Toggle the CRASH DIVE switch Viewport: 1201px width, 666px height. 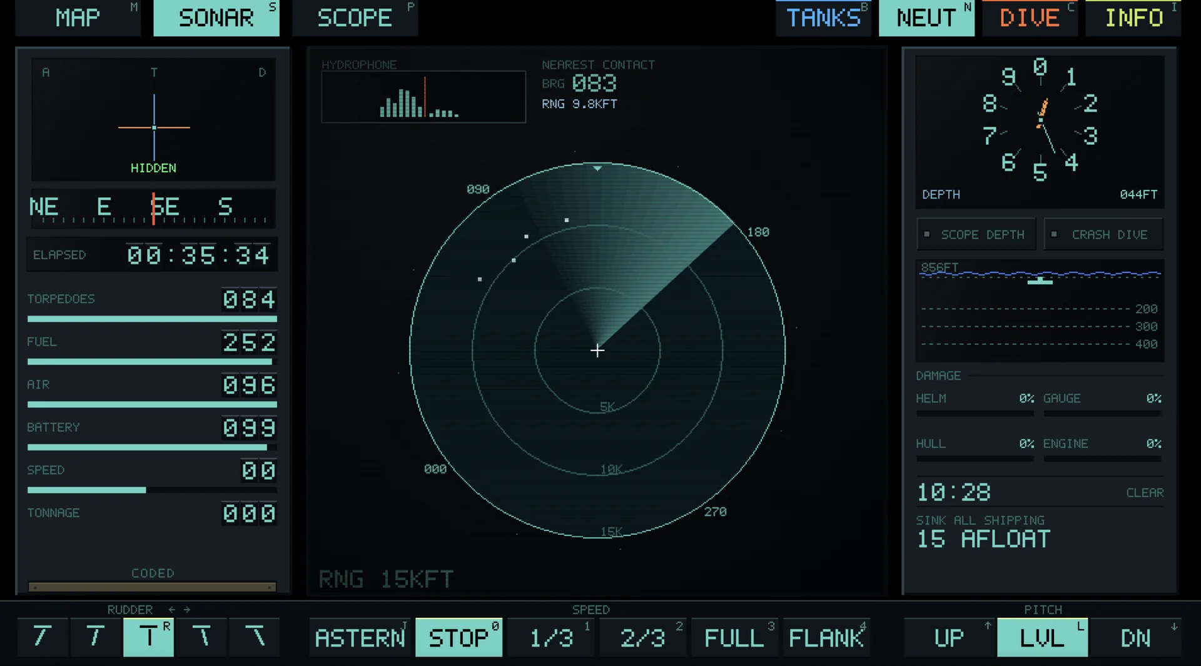coord(1103,234)
